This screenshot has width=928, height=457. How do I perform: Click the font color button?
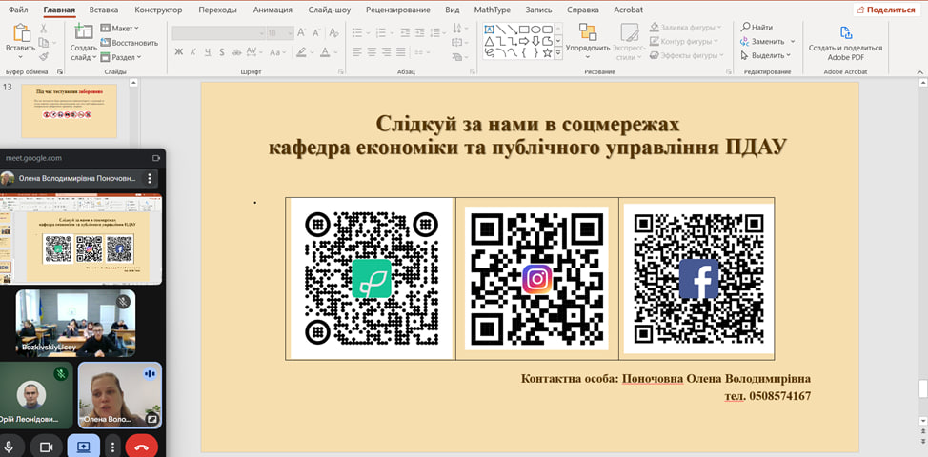(325, 52)
